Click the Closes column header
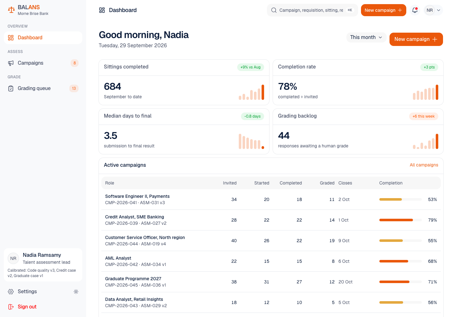 click(345, 183)
